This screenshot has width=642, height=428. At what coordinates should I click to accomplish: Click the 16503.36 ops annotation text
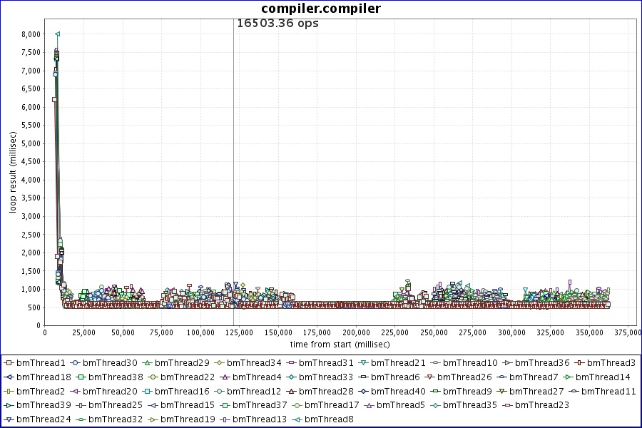(x=277, y=23)
